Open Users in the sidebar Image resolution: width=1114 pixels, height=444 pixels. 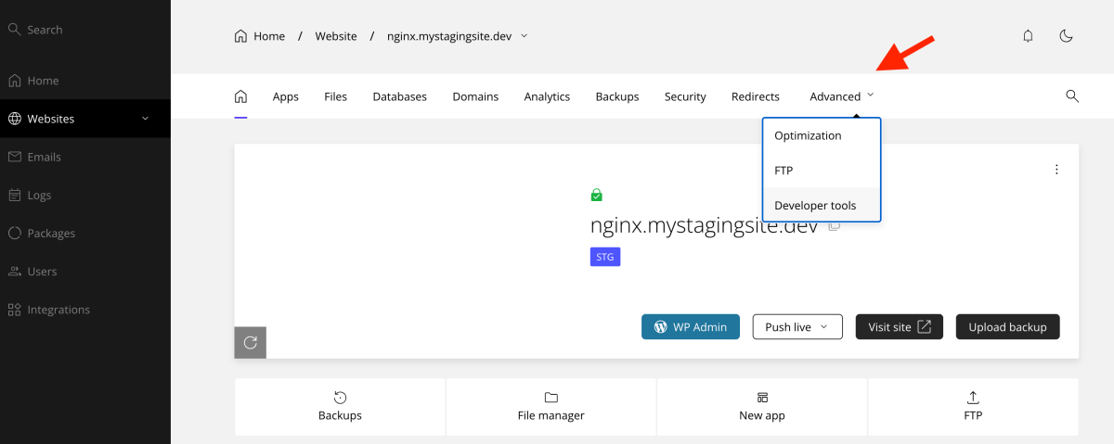coord(85,272)
